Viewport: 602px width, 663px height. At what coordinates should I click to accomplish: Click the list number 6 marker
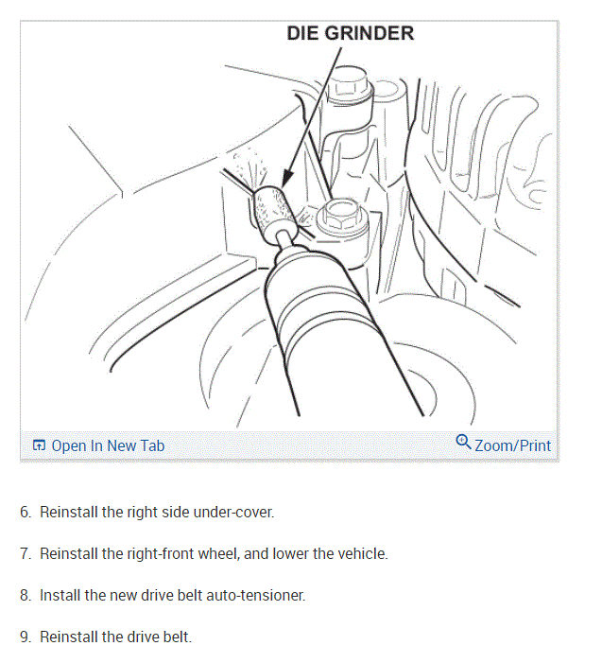tap(26, 512)
